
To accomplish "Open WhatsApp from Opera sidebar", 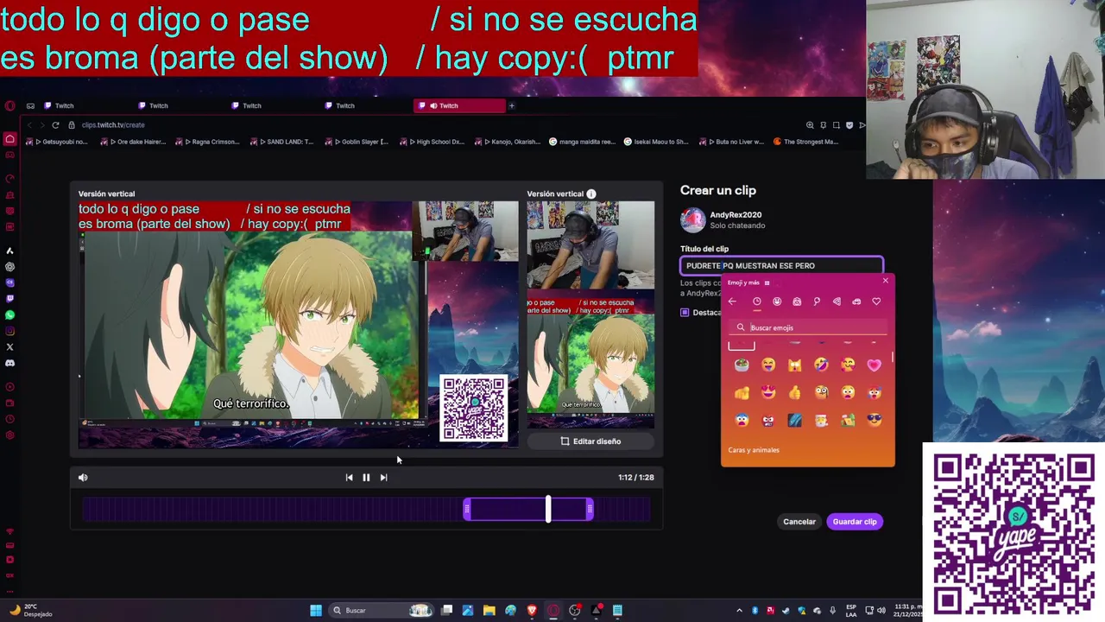I will coord(9,315).
